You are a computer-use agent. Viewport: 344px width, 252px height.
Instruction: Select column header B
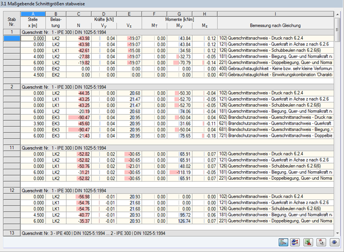56,14
